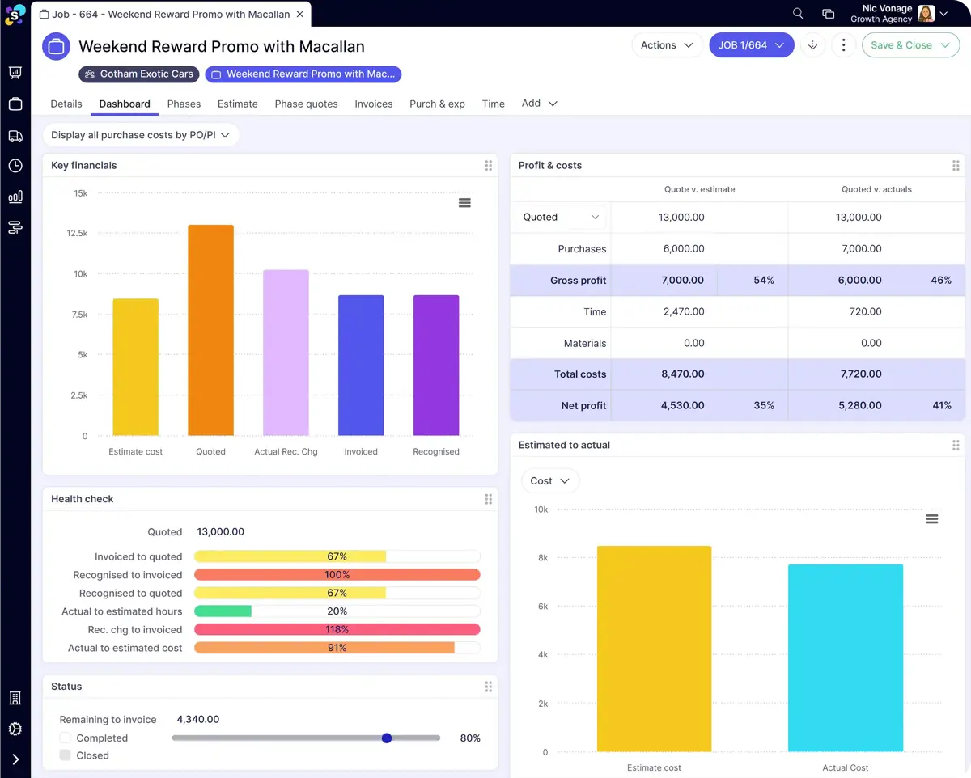
Task: Click the 80% completion slider handle
Action: (387, 738)
